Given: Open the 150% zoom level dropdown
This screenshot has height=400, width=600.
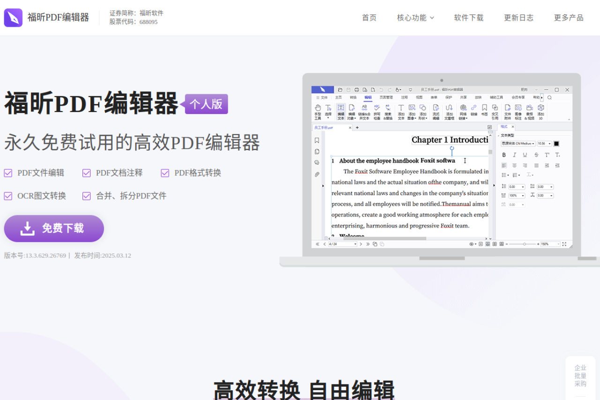Looking at the screenshot, I should 550,244.
